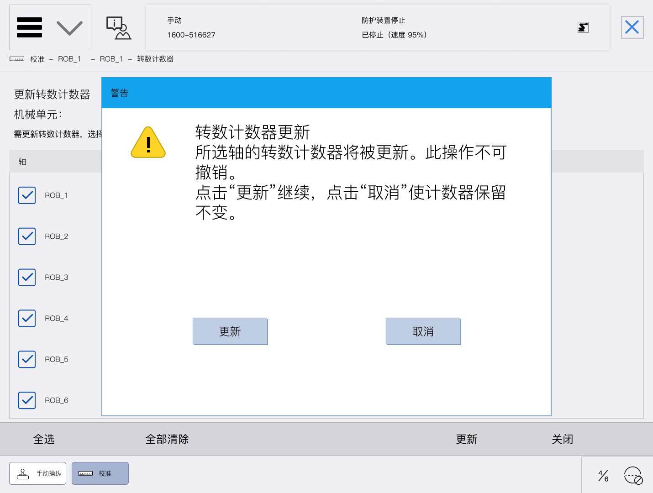
Task: Deselect the ROB_5 axis checkbox
Action: pyautogui.click(x=27, y=360)
